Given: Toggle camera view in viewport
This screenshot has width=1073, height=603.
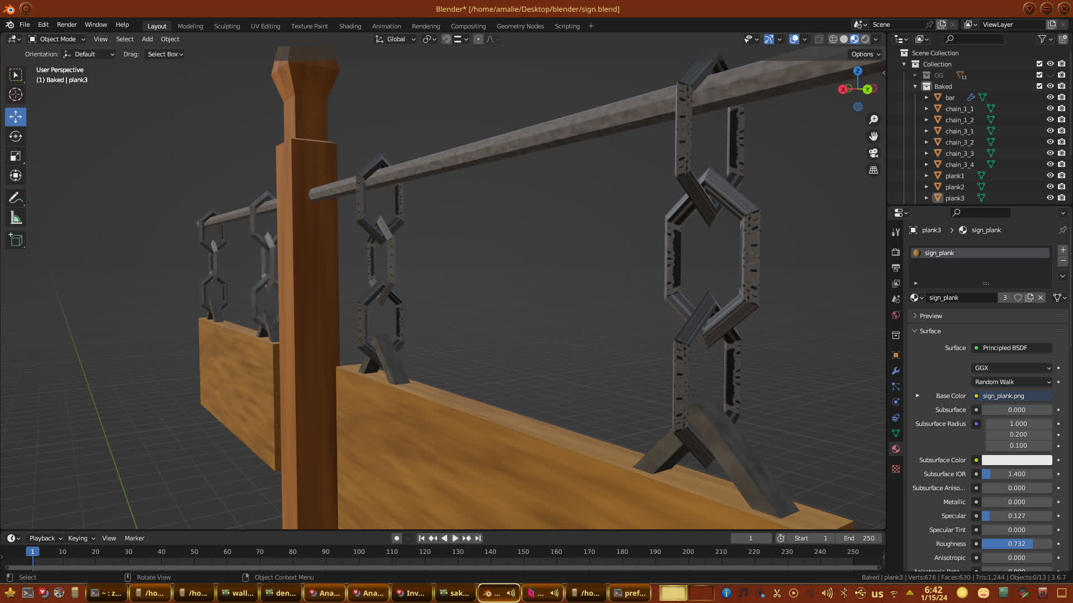Looking at the screenshot, I should click(x=873, y=153).
